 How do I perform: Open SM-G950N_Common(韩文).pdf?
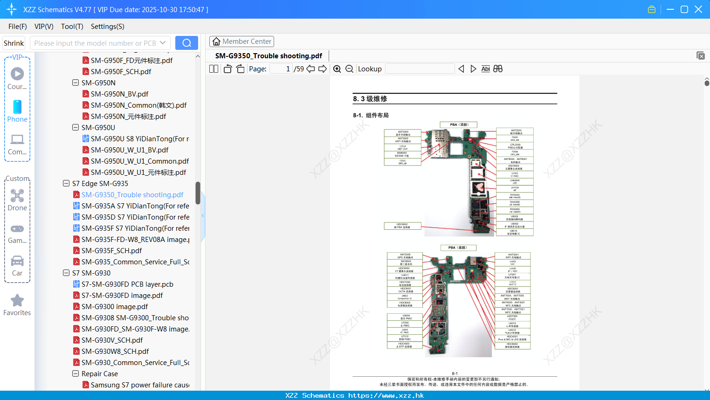click(x=138, y=105)
